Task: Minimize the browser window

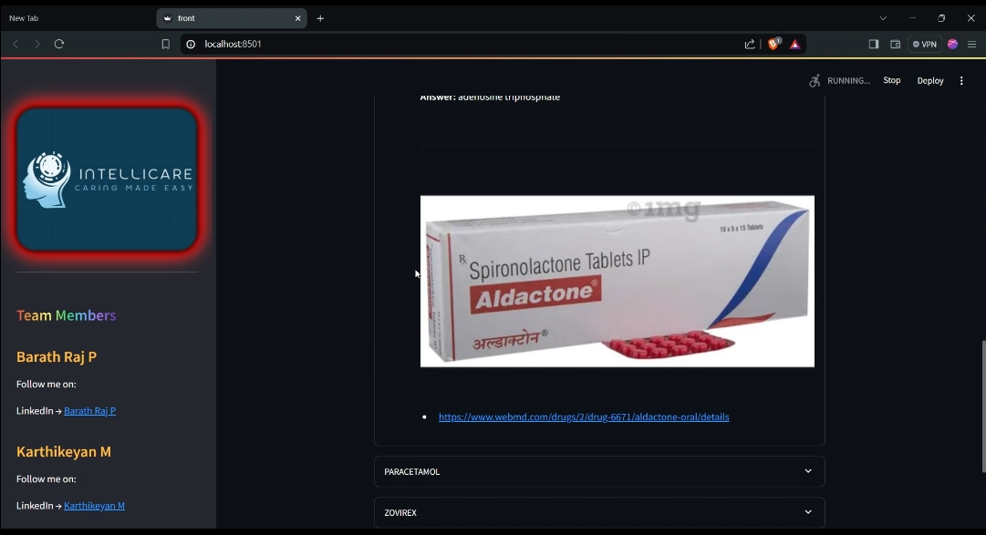Action: [x=912, y=18]
